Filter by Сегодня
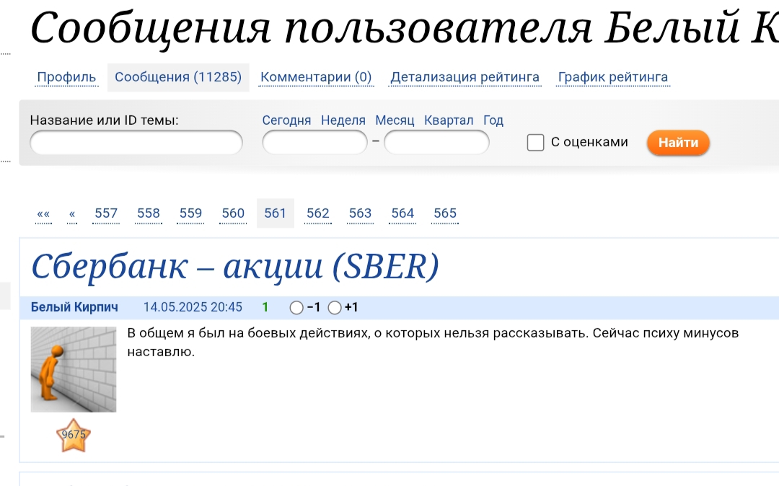779x486 pixels. click(x=286, y=120)
